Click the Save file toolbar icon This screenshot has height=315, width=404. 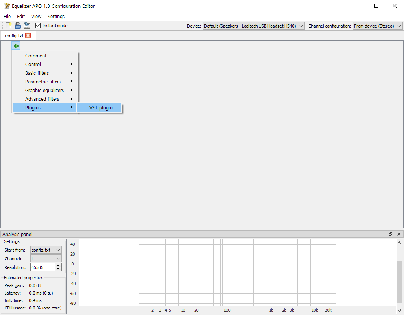pyautogui.click(x=17, y=26)
